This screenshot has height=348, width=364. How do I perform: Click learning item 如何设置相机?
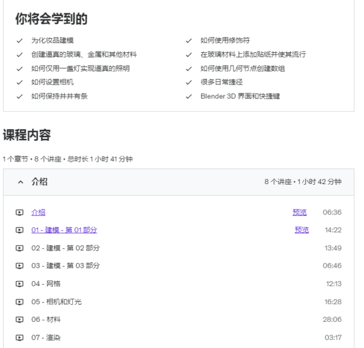coord(52,82)
